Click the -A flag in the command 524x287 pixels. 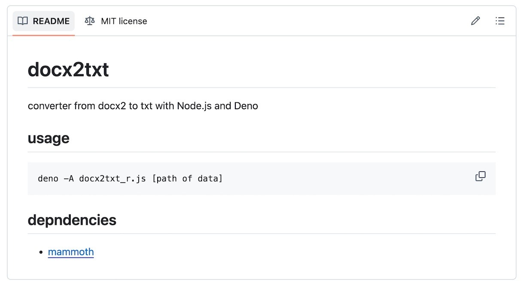[x=68, y=179]
